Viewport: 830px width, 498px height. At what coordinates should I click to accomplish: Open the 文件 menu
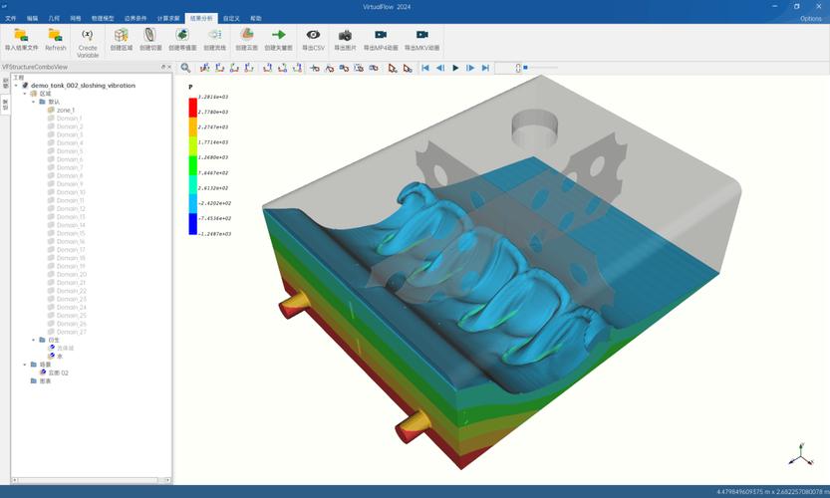[11, 19]
